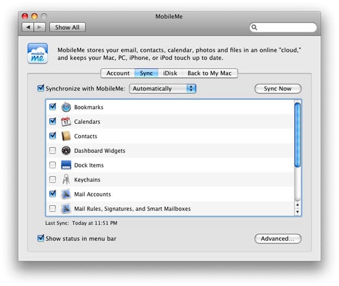The width and height of the screenshot is (339, 286).
Task: Open the Automatically sync frequency dropdown
Action: 163,89
